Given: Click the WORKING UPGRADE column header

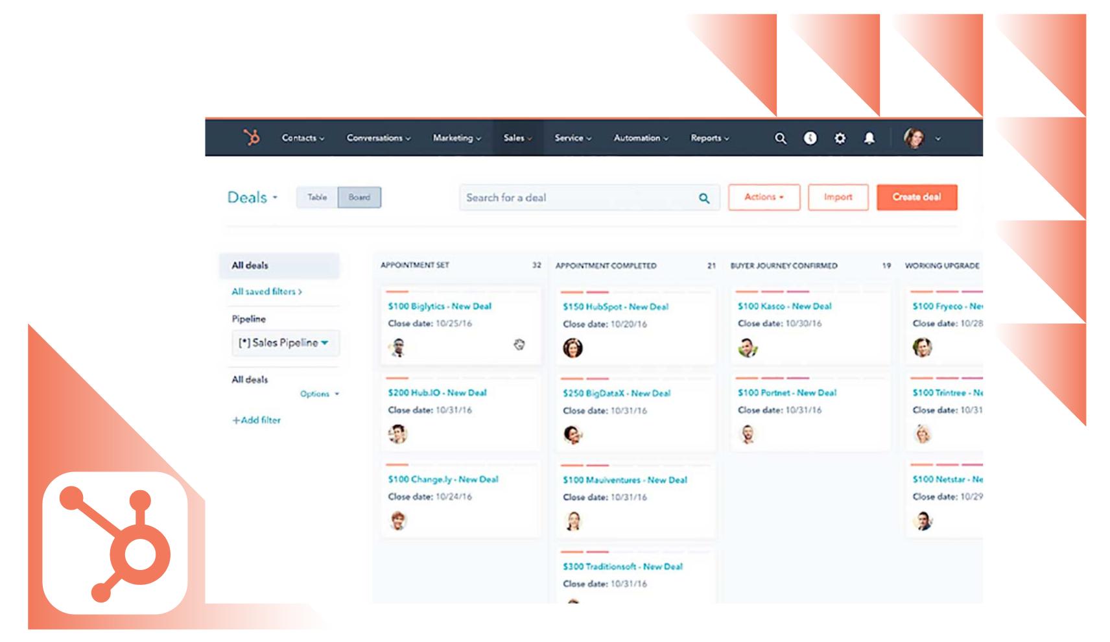Looking at the screenshot, I should click(942, 266).
